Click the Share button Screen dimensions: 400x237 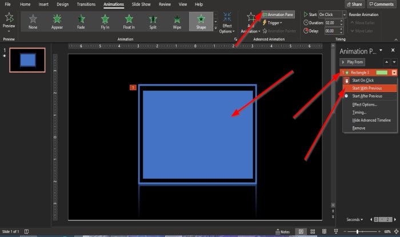click(x=354, y=4)
